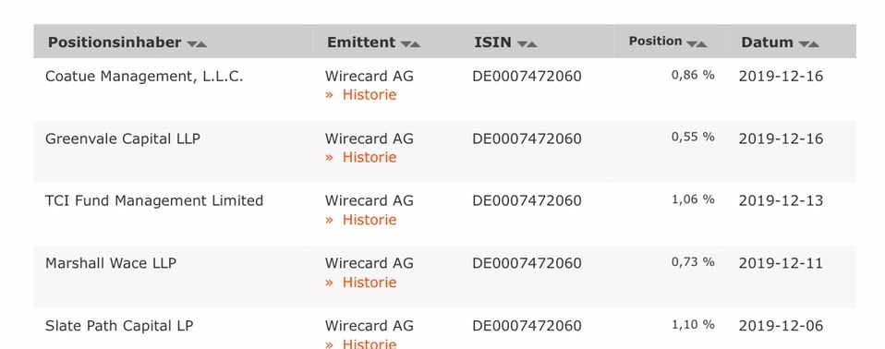Sort Emittent column with sort arrows

(410, 44)
